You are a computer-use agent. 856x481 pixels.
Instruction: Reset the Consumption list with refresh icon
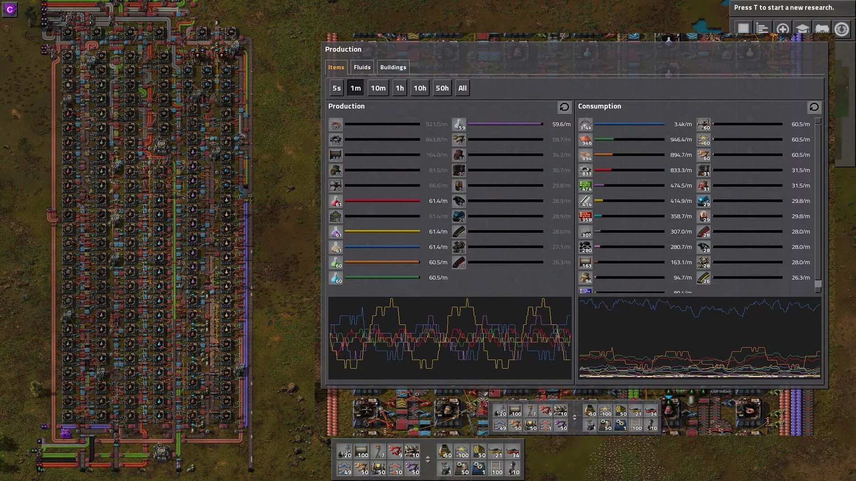click(x=814, y=107)
